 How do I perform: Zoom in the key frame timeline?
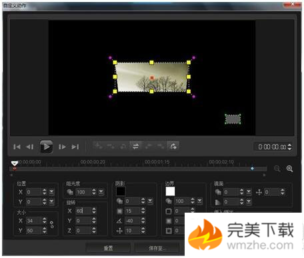pos(289,169)
